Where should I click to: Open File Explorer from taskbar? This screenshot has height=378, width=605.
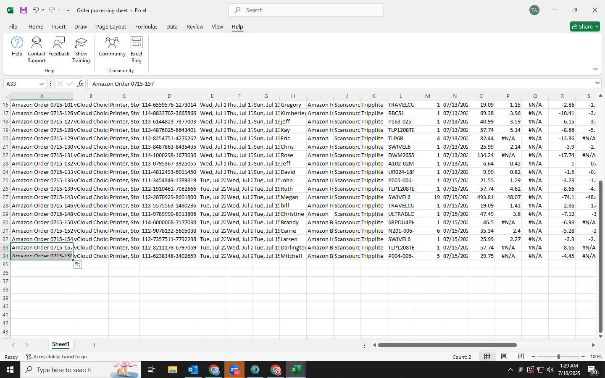[173, 370]
